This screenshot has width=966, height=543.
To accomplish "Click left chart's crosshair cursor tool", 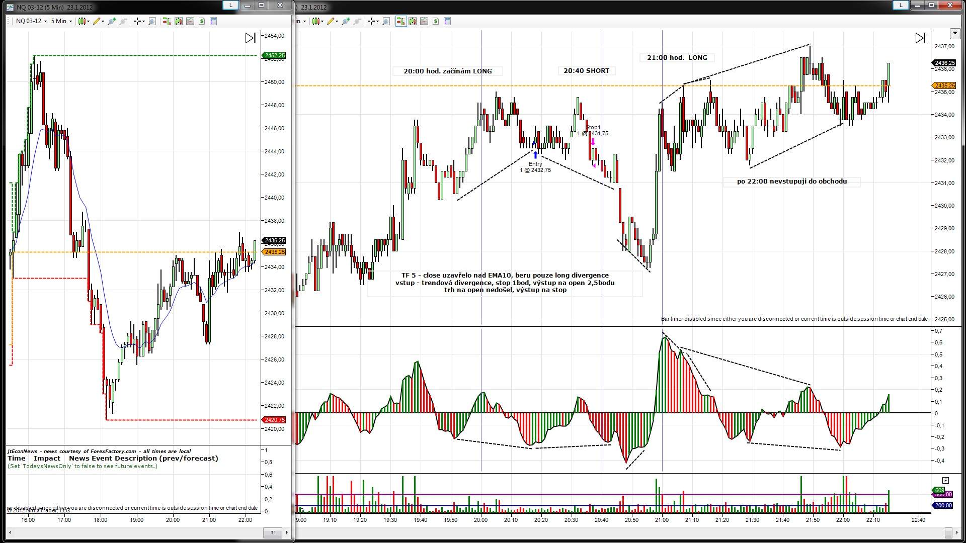I will (138, 21).
